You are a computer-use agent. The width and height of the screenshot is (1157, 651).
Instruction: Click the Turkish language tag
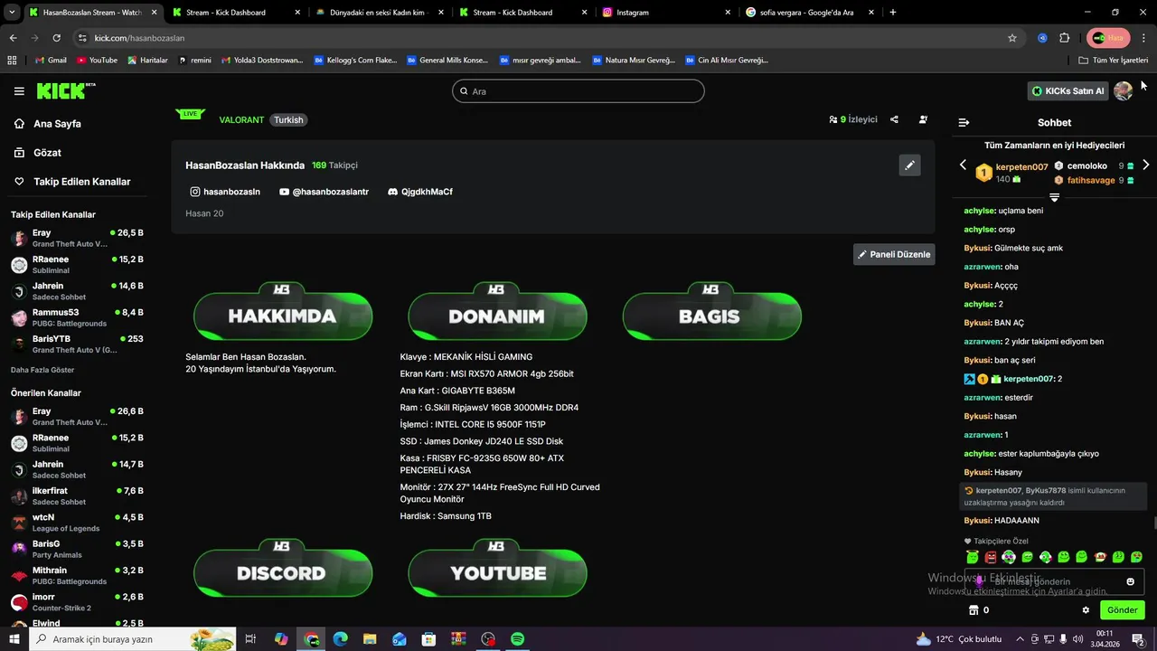pos(288,119)
